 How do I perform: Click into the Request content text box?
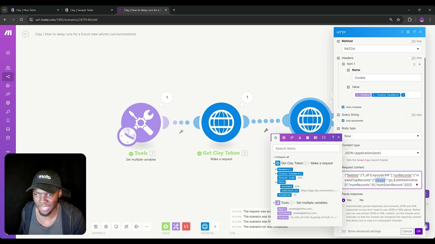(x=382, y=180)
